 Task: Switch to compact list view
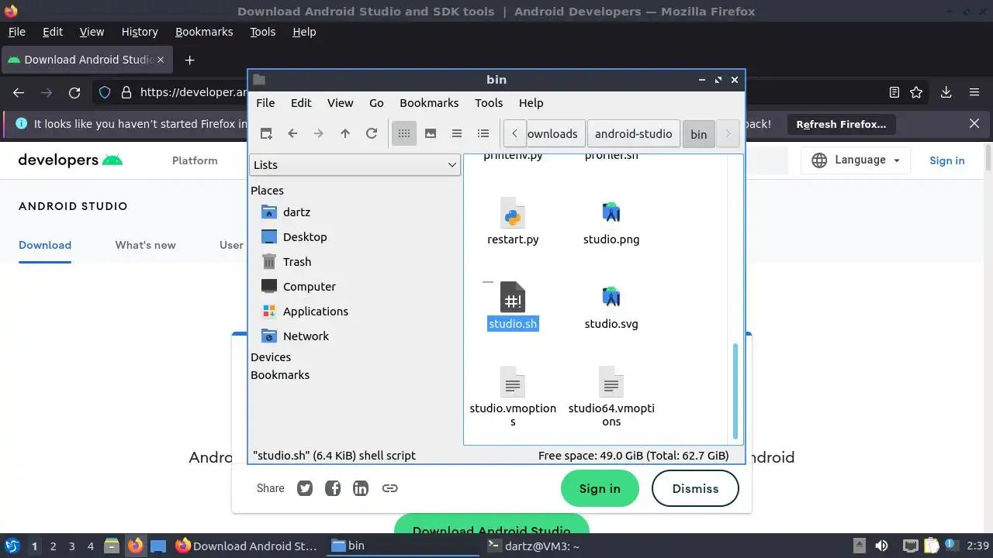457,133
